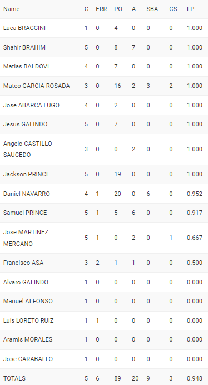Click the CS column header
208x385 pixels.
coord(173,9)
